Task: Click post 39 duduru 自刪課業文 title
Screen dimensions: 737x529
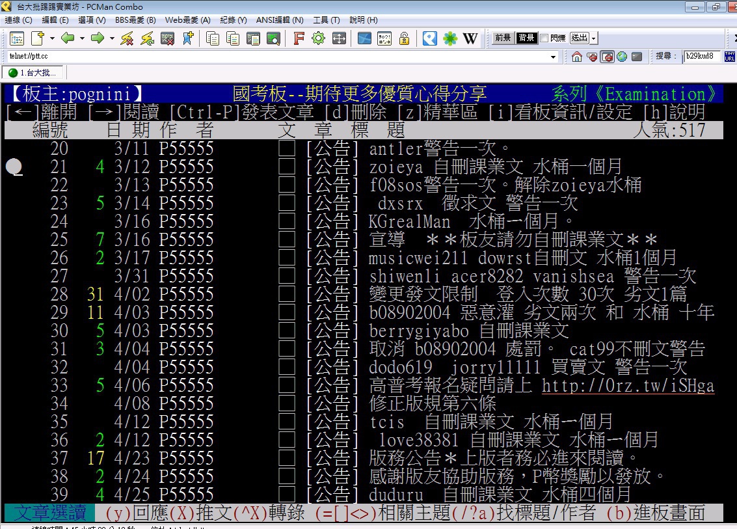Action: click(500, 495)
